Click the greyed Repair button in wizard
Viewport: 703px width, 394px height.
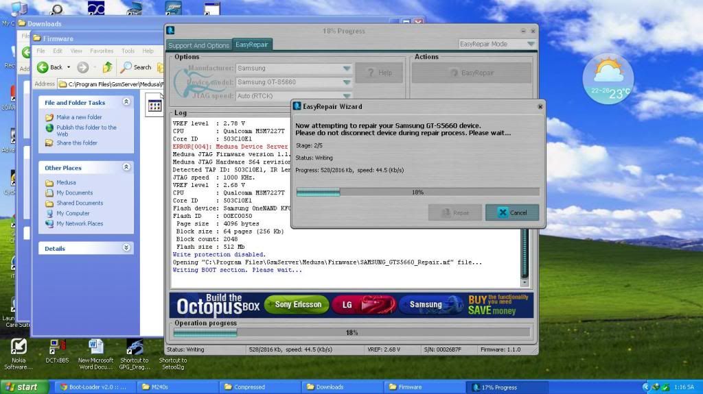pos(455,212)
